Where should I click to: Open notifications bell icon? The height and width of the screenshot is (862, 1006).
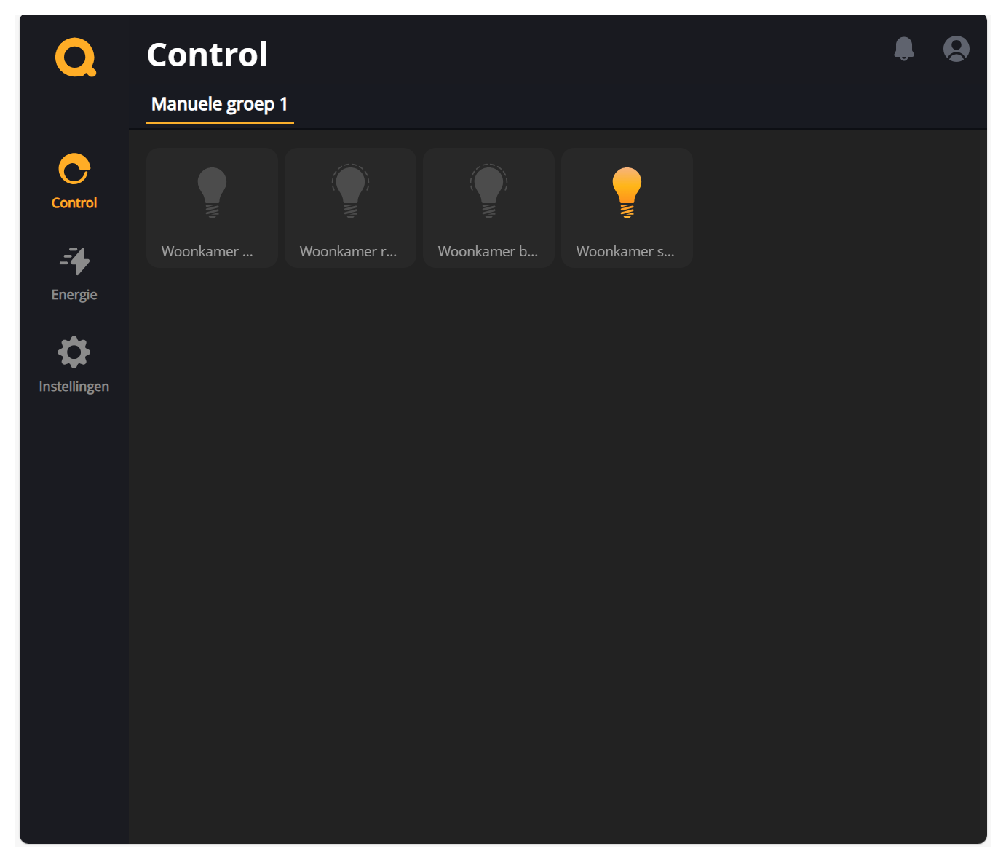(x=904, y=49)
